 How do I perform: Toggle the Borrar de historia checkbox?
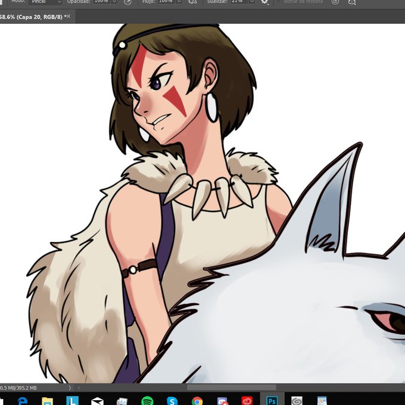coord(279,2)
